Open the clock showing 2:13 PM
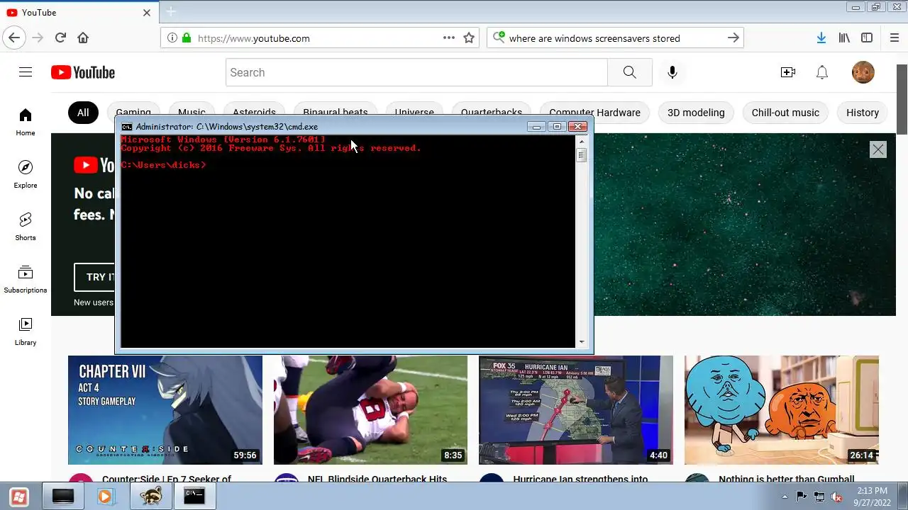The width and height of the screenshot is (908, 510). 872,497
